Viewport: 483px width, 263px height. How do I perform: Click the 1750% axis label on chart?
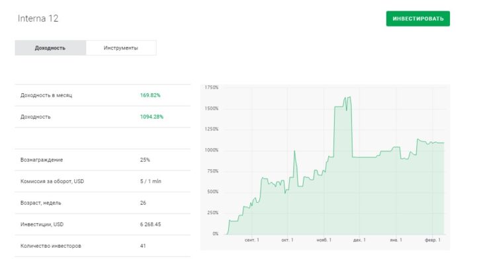[x=211, y=88]
